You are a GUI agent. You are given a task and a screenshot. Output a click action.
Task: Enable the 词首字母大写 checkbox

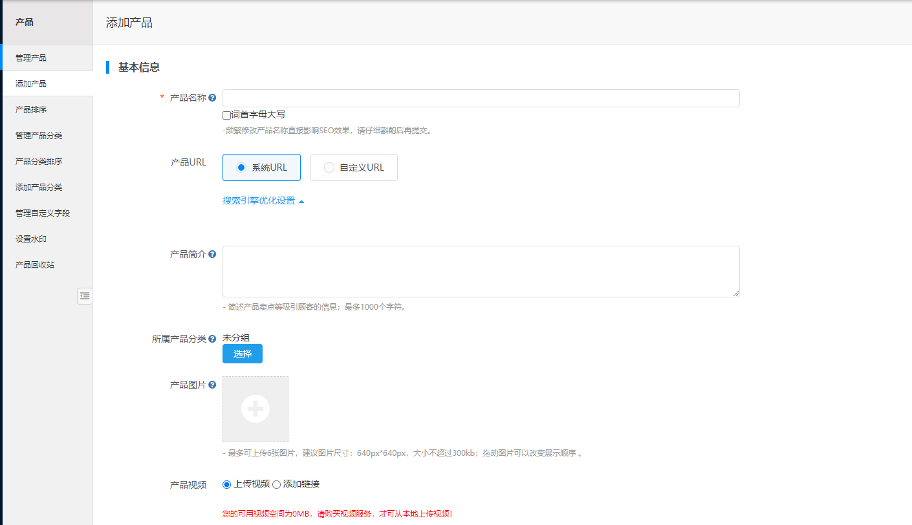click(226, 114)
